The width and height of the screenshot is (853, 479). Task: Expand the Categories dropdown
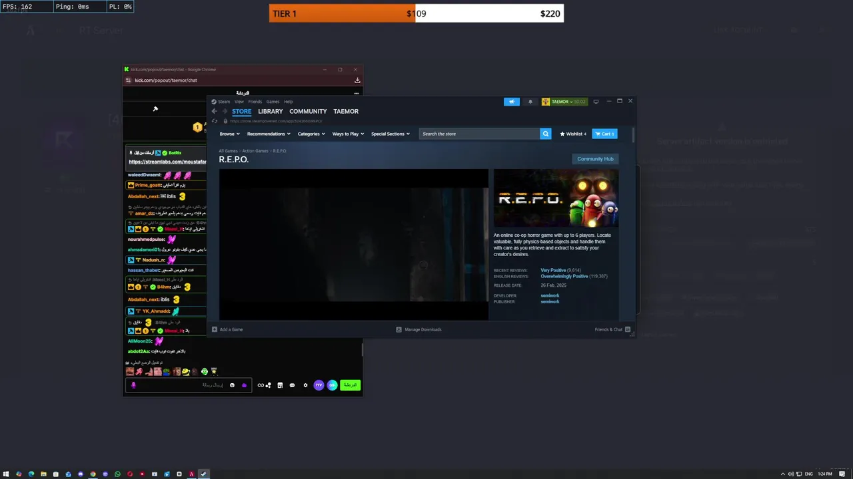311,134
